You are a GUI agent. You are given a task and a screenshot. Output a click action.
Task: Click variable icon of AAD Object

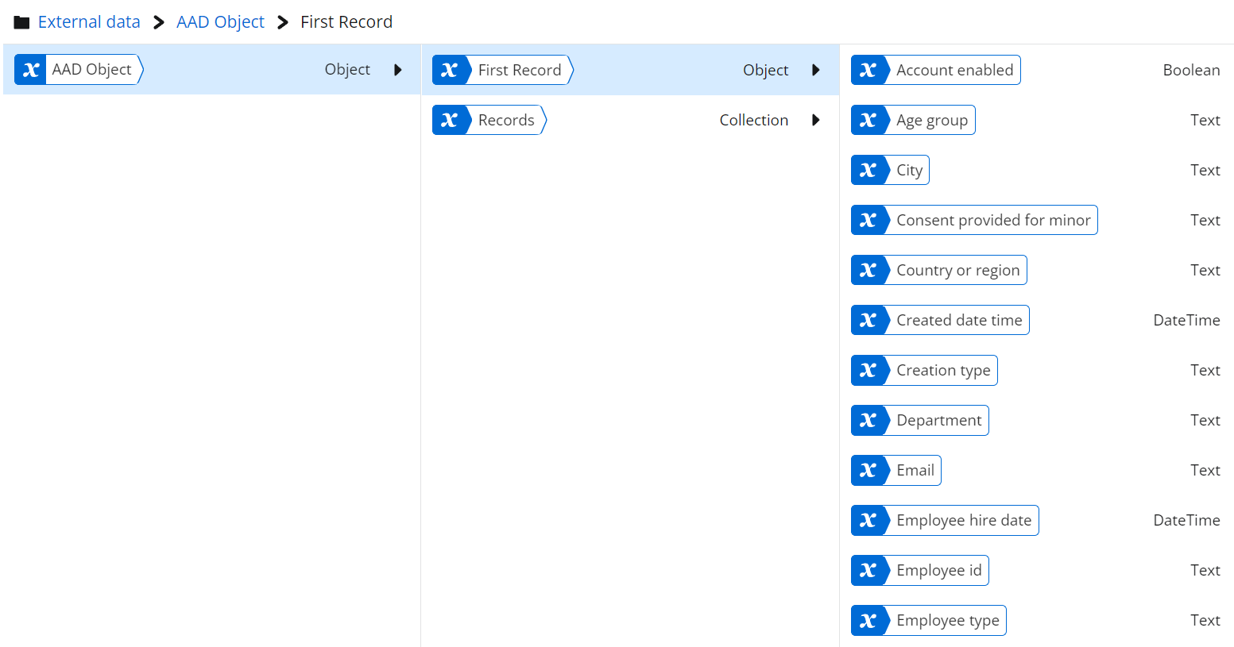pos(30,70)
